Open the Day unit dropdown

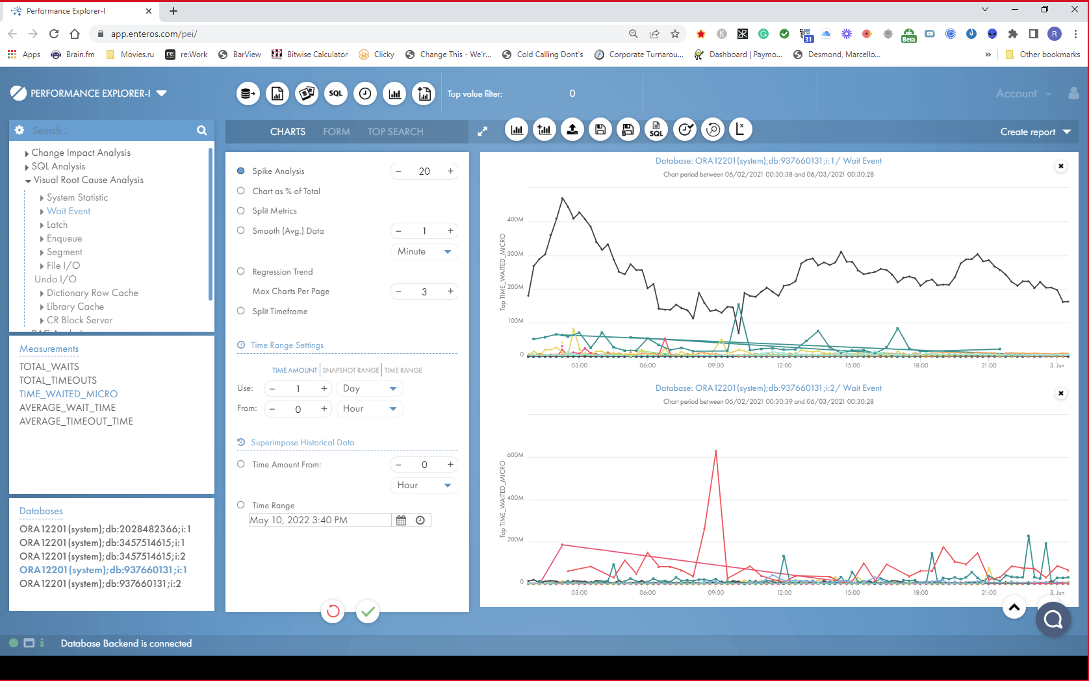click(369, 388)
